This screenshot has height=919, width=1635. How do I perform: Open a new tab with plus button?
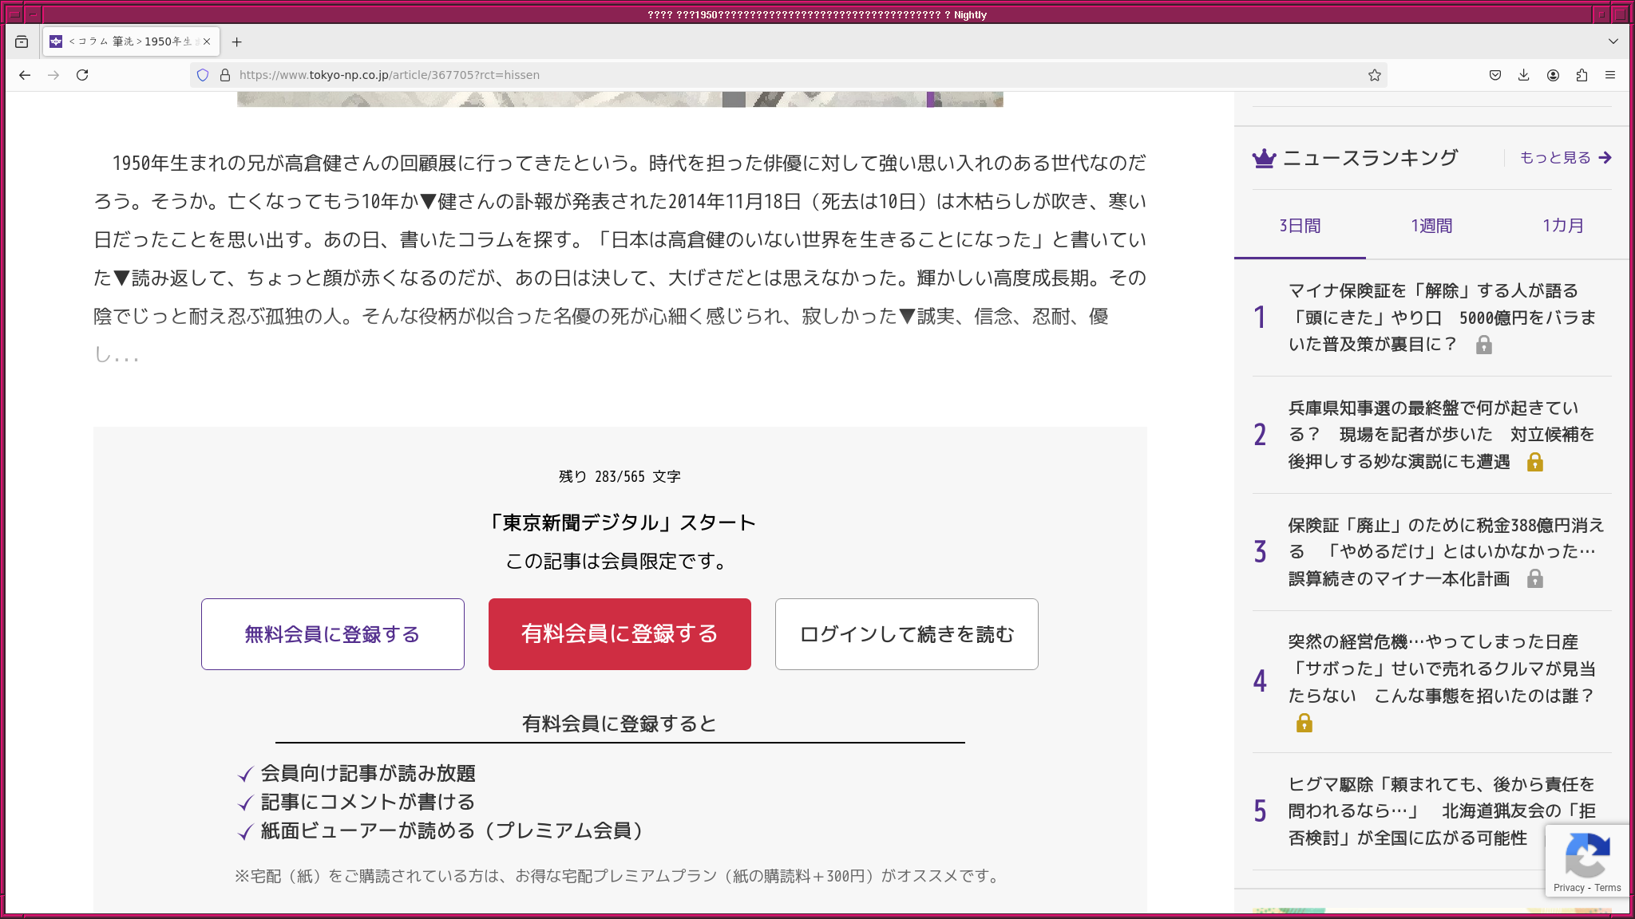tap(236, 41)
